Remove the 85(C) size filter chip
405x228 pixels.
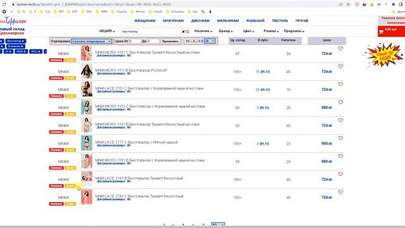tap(40, 52)
